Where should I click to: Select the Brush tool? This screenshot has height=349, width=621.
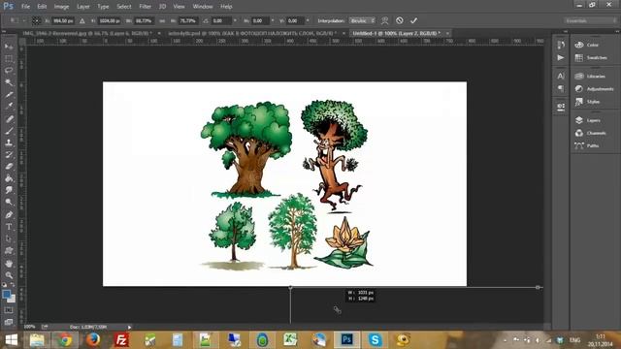coord(9,131)
